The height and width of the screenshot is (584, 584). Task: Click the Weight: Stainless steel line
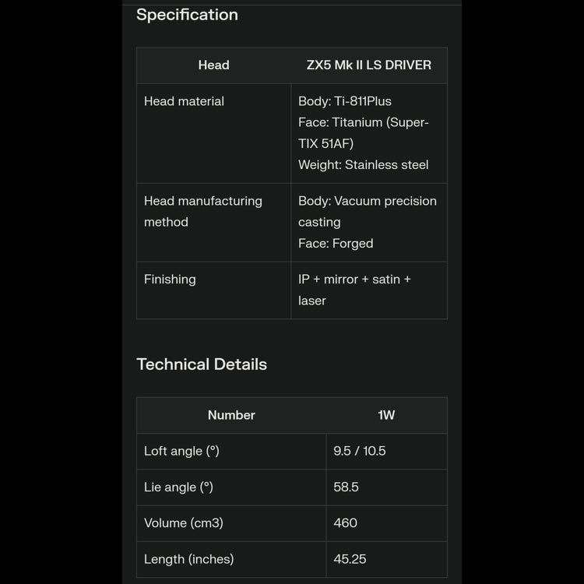(363, 165)
